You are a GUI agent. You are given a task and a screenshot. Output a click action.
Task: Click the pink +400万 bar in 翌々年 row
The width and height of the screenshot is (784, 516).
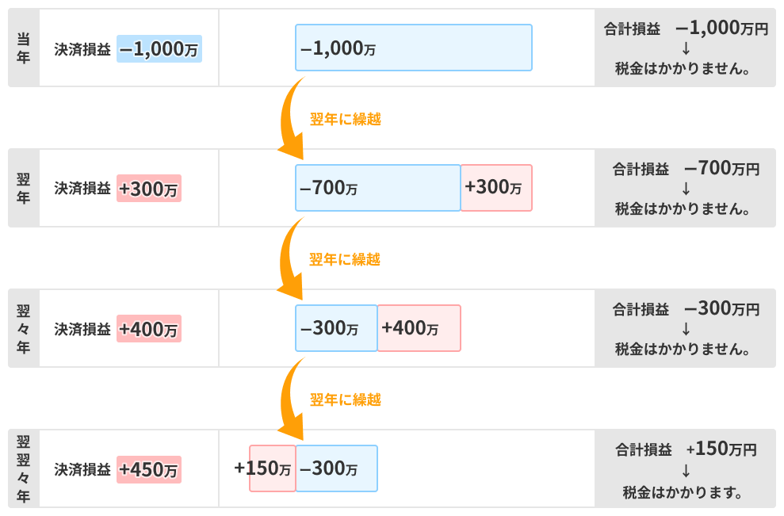419,328
